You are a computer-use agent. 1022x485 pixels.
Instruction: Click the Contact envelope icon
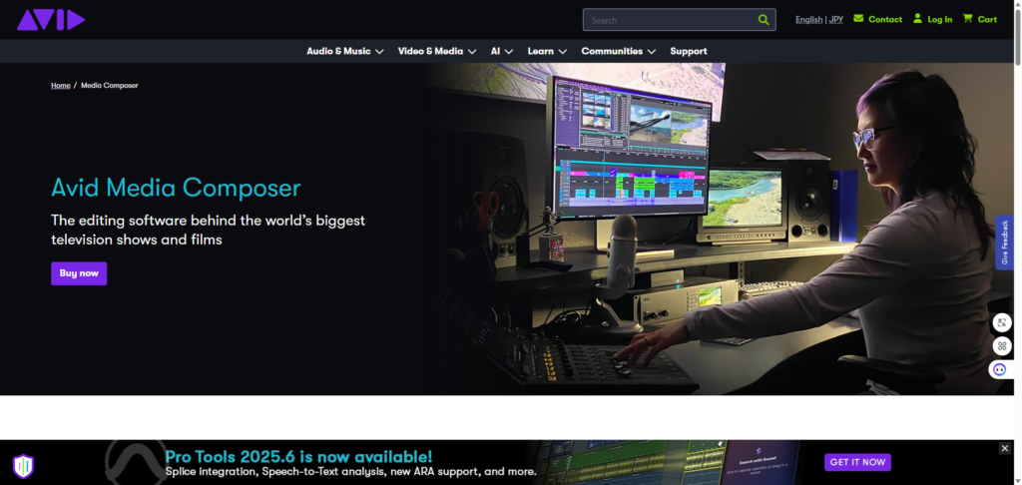tap(858, 18)
